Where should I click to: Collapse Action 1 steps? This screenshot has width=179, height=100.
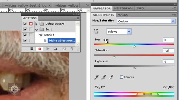41,35
